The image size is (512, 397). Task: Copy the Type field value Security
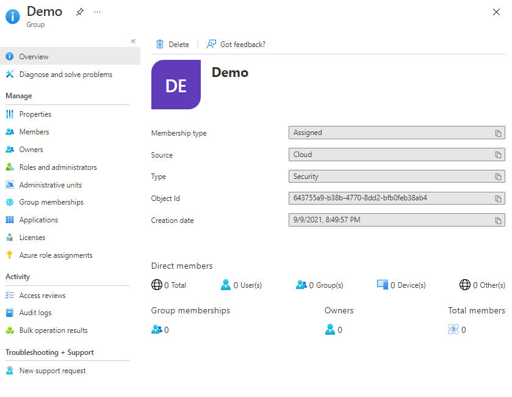[x=498, y=177]
